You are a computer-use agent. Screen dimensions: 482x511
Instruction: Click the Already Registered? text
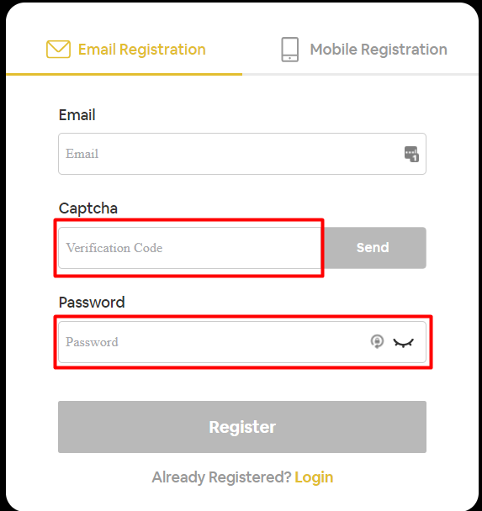click(x=221, y=477)
